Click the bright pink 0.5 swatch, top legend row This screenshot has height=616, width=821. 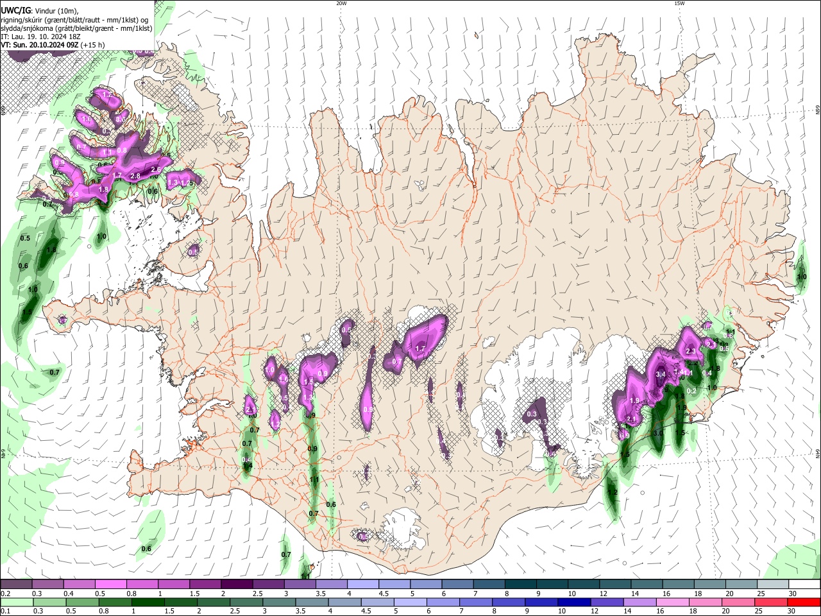click(x=110, y=585)
